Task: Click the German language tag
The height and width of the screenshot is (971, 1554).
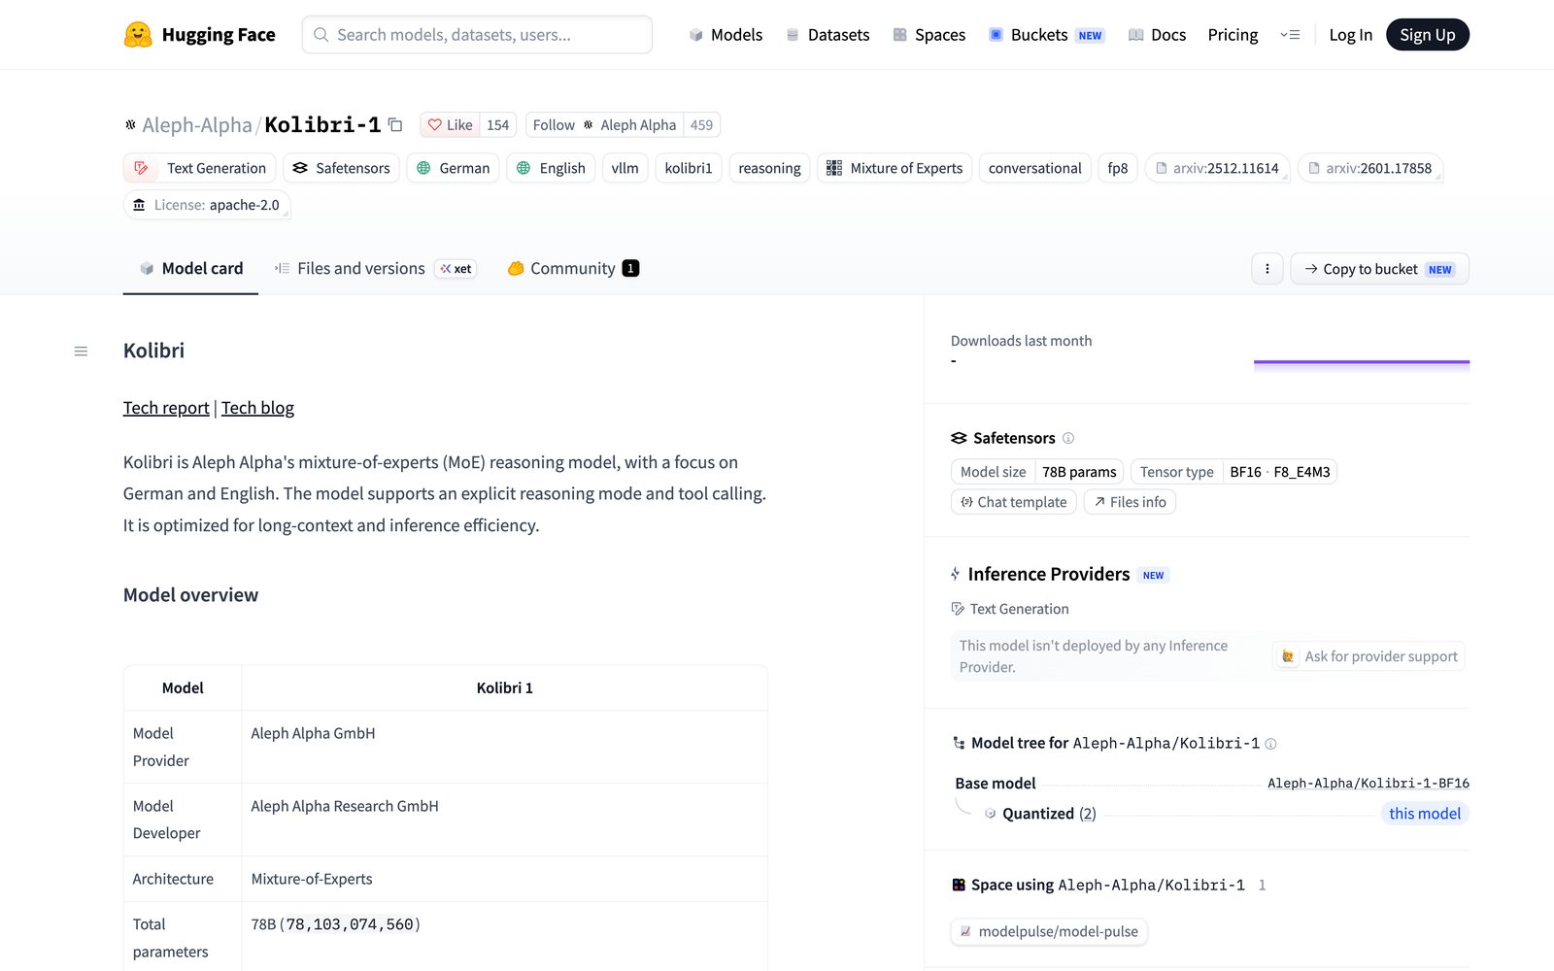Action: click(453, 168)
